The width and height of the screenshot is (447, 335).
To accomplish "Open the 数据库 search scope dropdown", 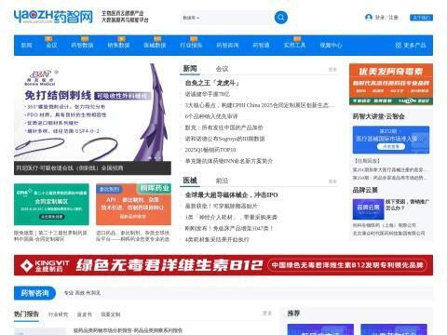I will pos(191,18).
